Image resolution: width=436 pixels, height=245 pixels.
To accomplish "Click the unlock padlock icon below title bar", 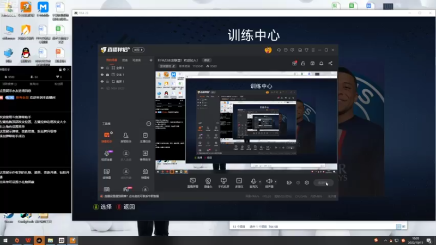I will pyautogui.click(x=303, y=63).
